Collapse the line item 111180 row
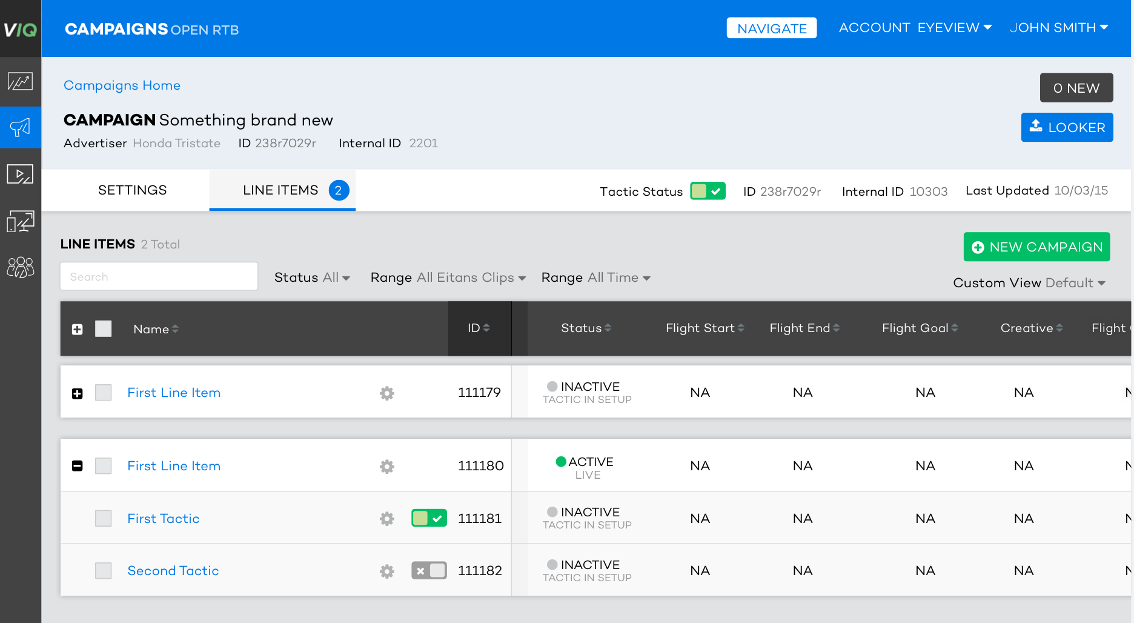 (78, 466)
